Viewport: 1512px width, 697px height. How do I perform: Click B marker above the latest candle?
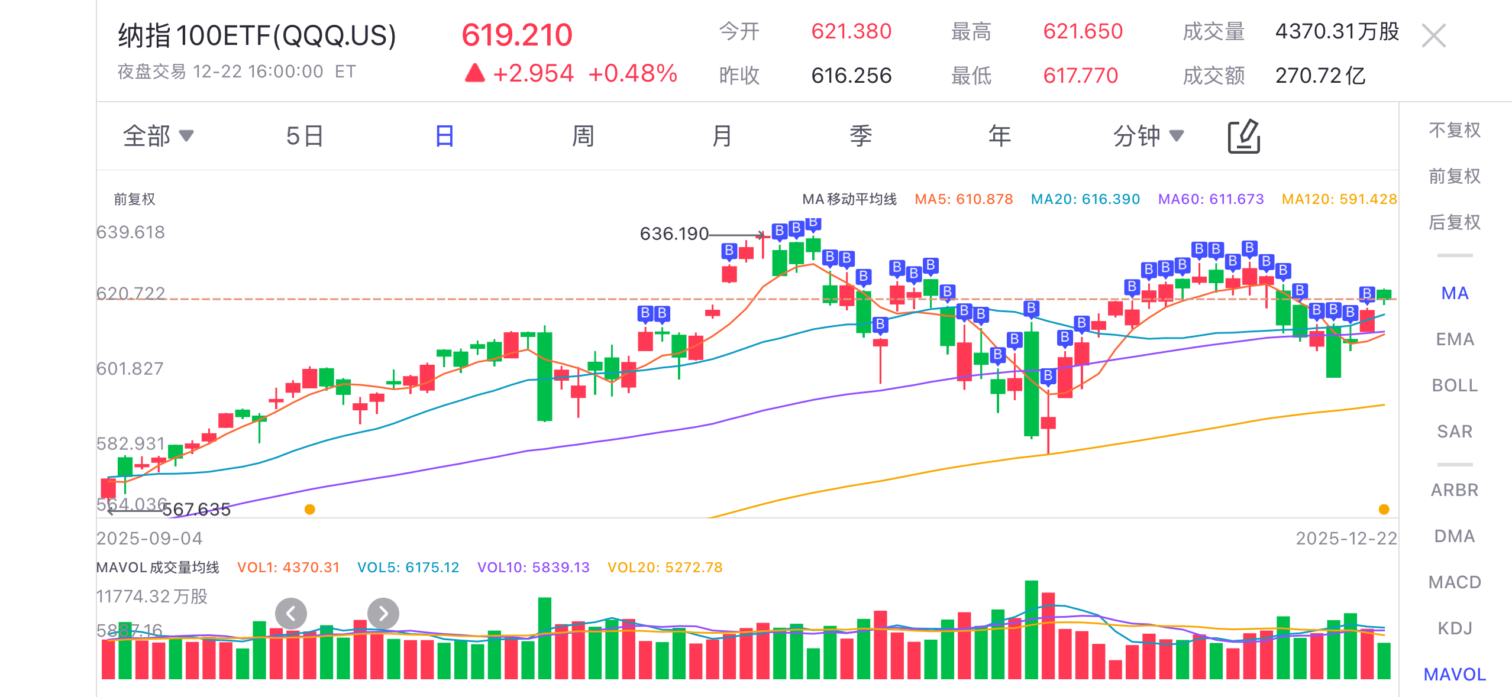click(1366, 294)
